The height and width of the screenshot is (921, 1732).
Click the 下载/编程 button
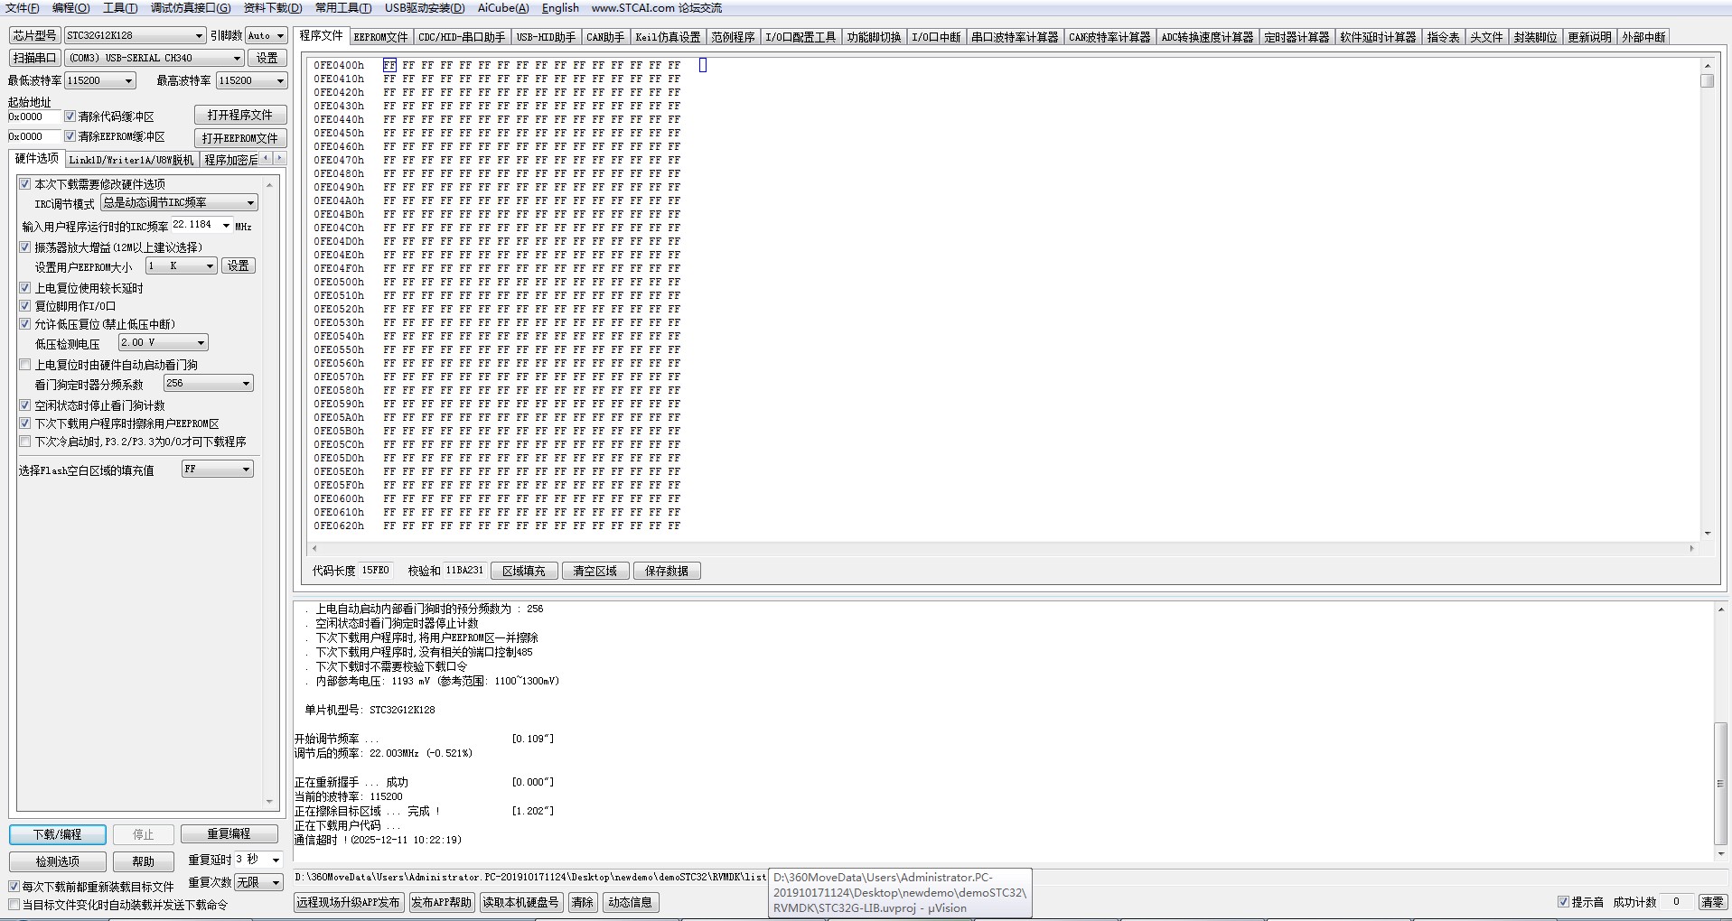(x=58, y=834)
